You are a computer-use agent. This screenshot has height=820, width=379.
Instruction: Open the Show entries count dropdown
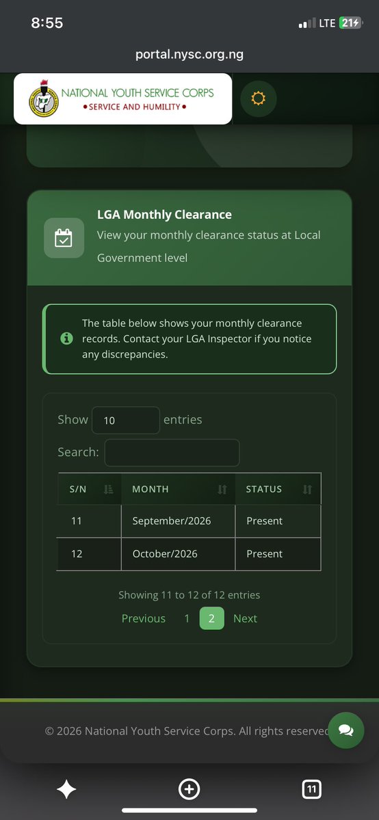pos(126,420)
